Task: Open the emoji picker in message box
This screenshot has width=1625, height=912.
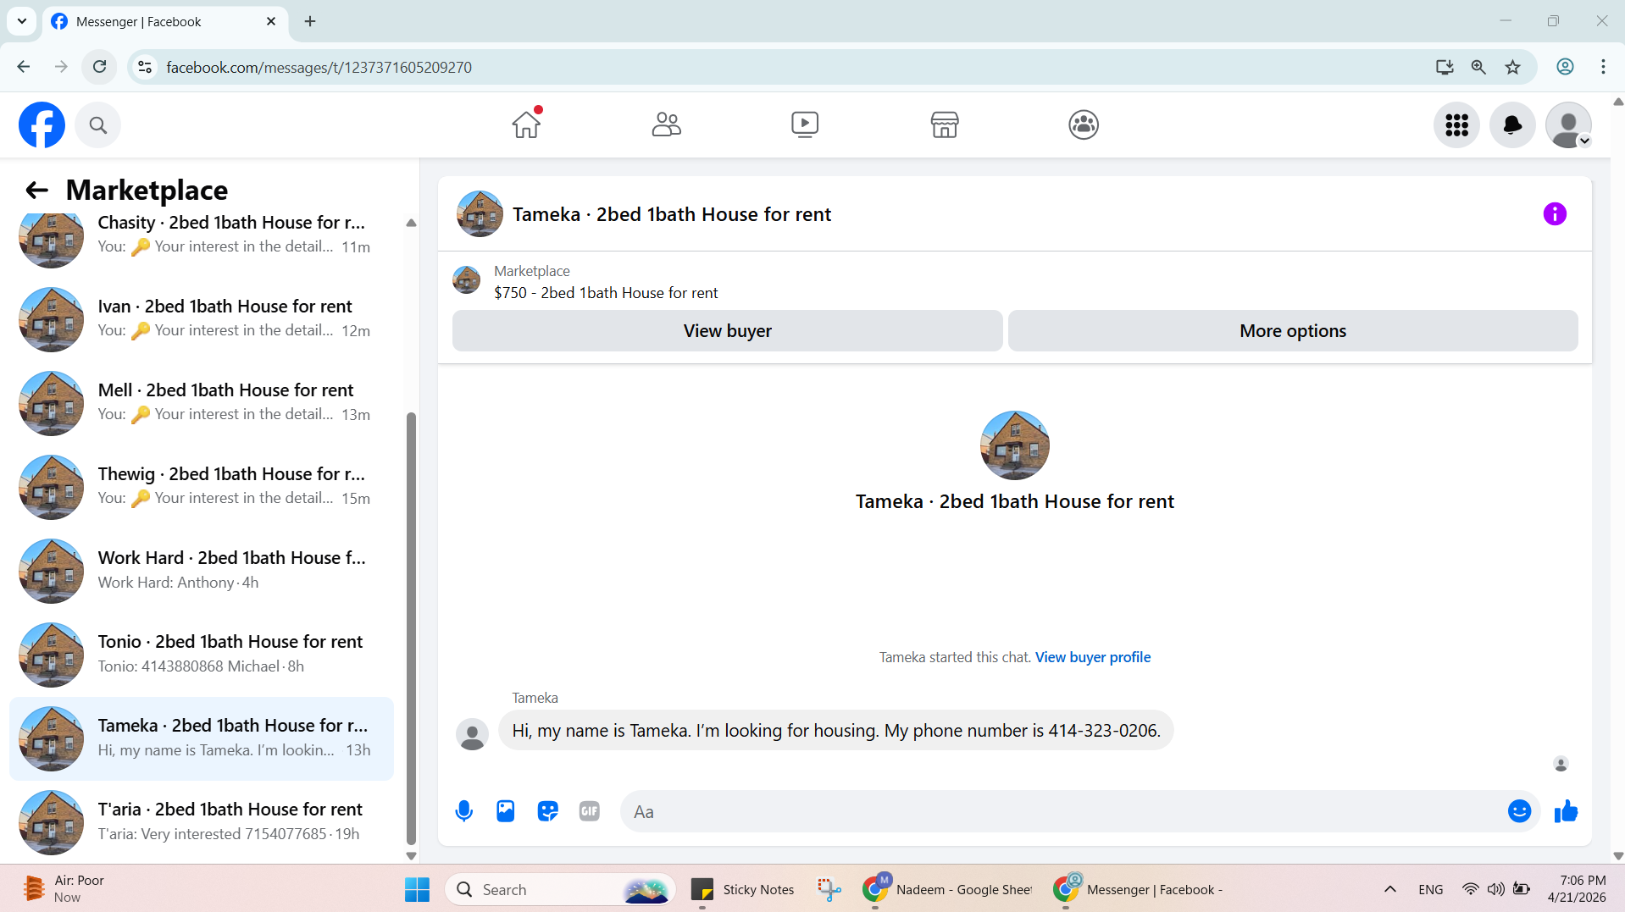Action: click(x=1520, y=811)
